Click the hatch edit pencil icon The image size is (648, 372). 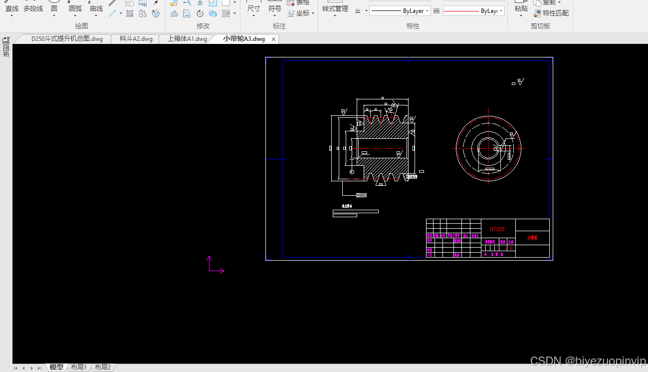click(x=226, y=13)
